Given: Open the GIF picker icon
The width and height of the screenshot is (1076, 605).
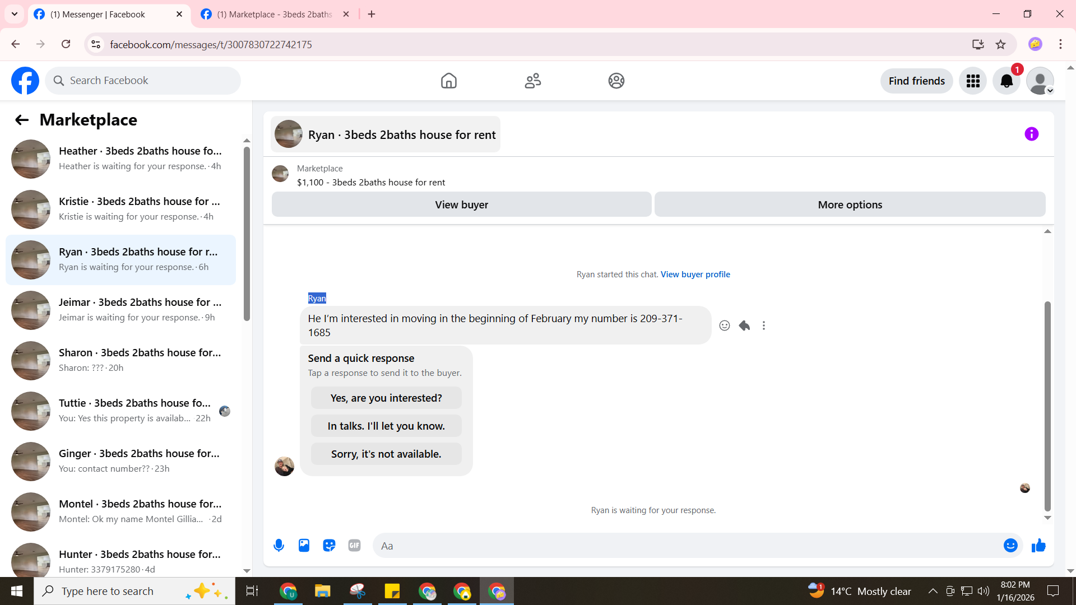Looking at the screenshot, I should 354,546.
